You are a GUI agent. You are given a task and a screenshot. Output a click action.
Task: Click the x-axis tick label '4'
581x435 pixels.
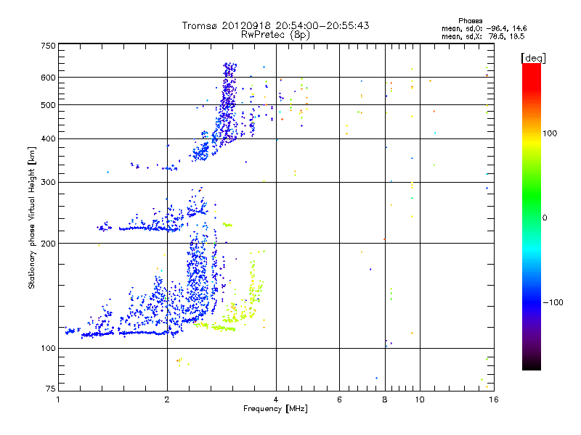tap(276, 399)
